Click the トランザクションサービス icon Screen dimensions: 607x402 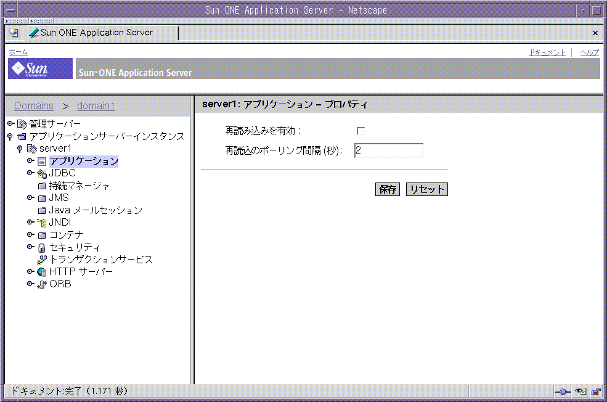tap(42, 260)
